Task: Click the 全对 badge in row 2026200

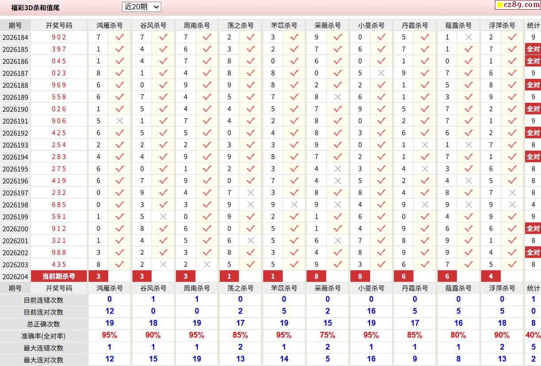Action: point(533,229)
